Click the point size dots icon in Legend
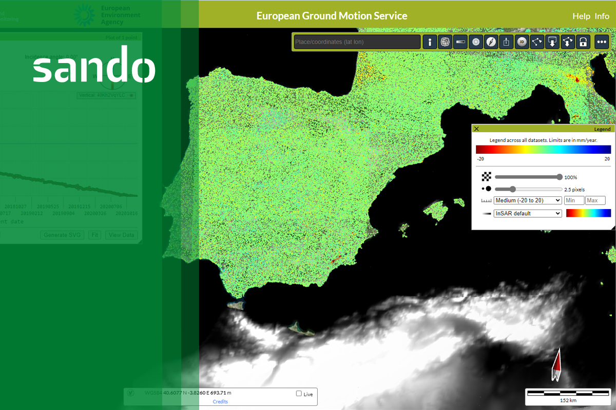The height and width of the screenshot is (410, 616). click(x=486, y=189)
